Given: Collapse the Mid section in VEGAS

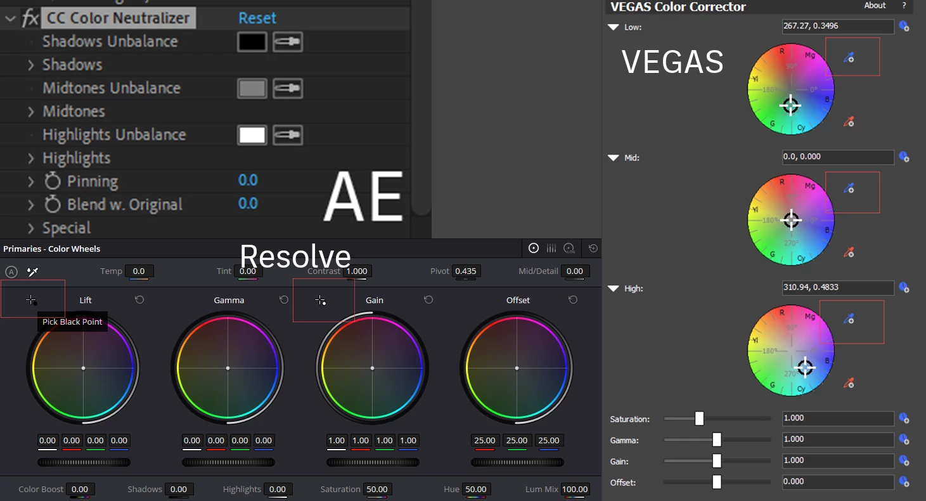Looking at the screenshot, I should click(613, 158).
